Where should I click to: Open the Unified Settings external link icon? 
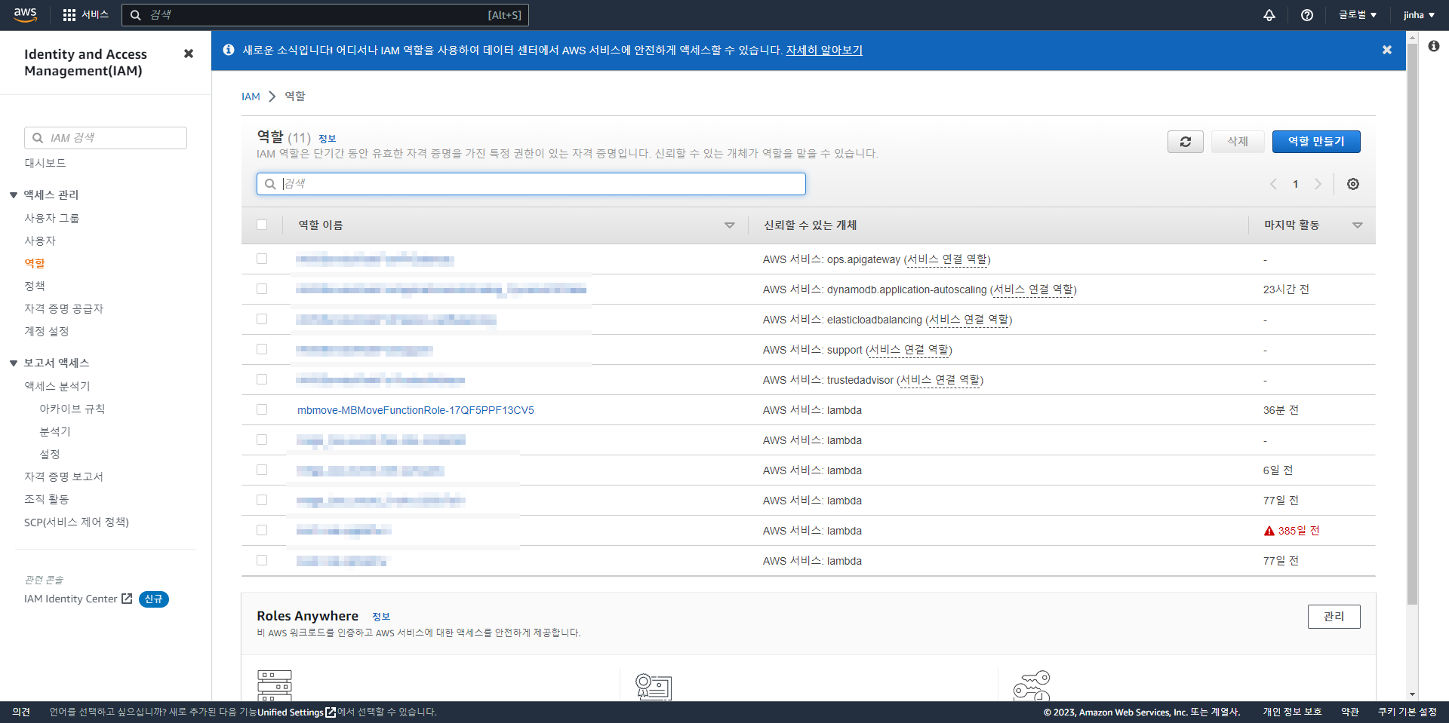(331, 712)
